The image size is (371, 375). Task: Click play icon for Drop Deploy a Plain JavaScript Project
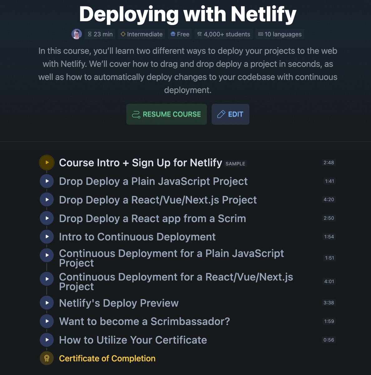coord(47,181)
